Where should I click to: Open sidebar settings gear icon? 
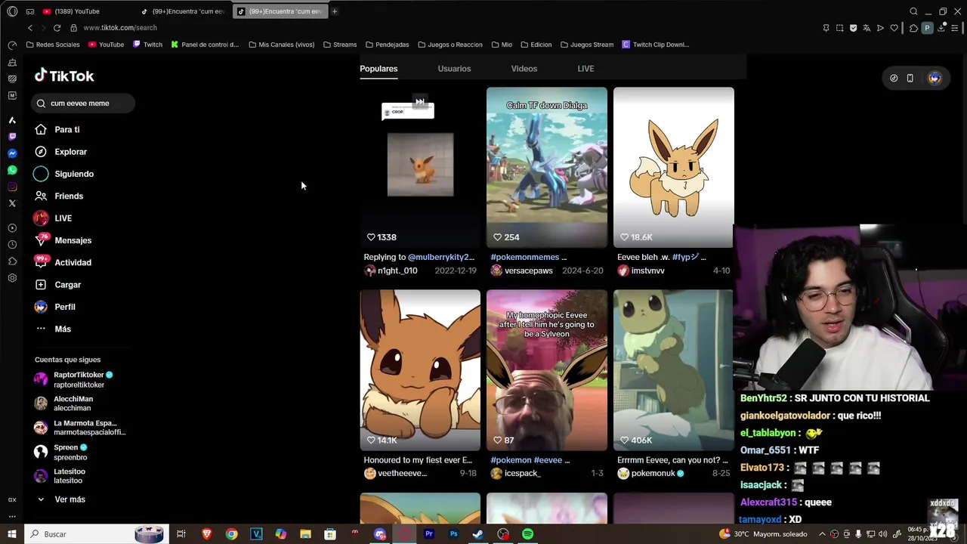(12, 278)
